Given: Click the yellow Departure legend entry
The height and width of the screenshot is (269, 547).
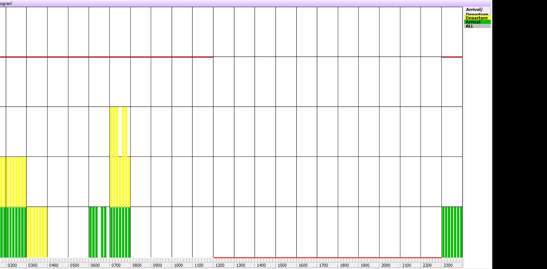Looking at the screenshot, I should [477, 18].
